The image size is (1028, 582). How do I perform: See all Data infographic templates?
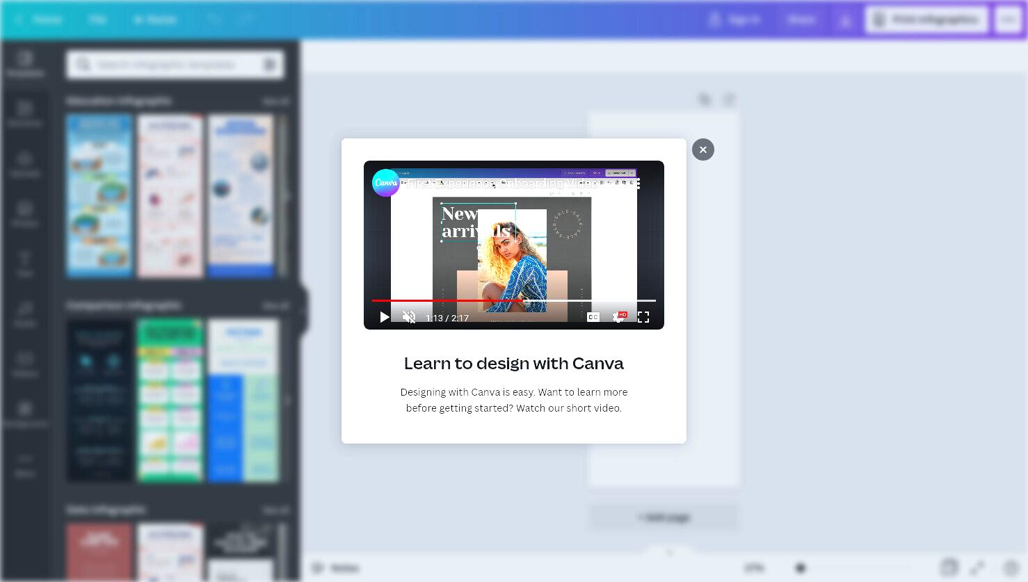[x=275, y=510]
